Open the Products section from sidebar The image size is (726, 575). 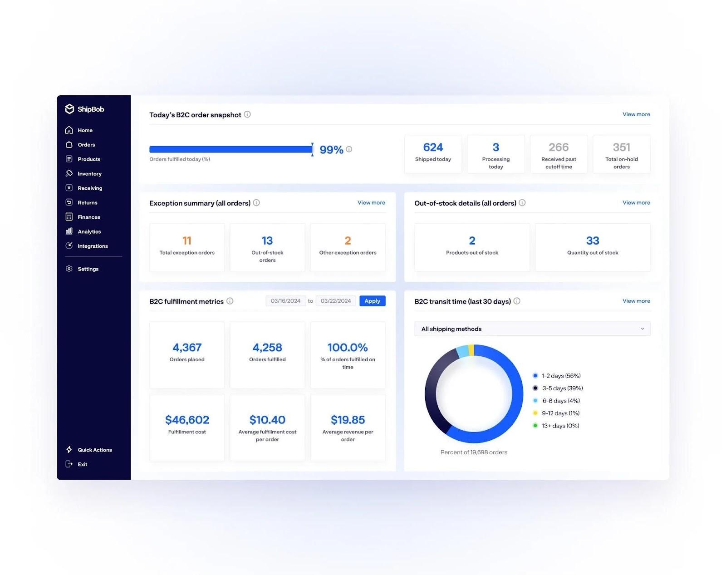69,159
